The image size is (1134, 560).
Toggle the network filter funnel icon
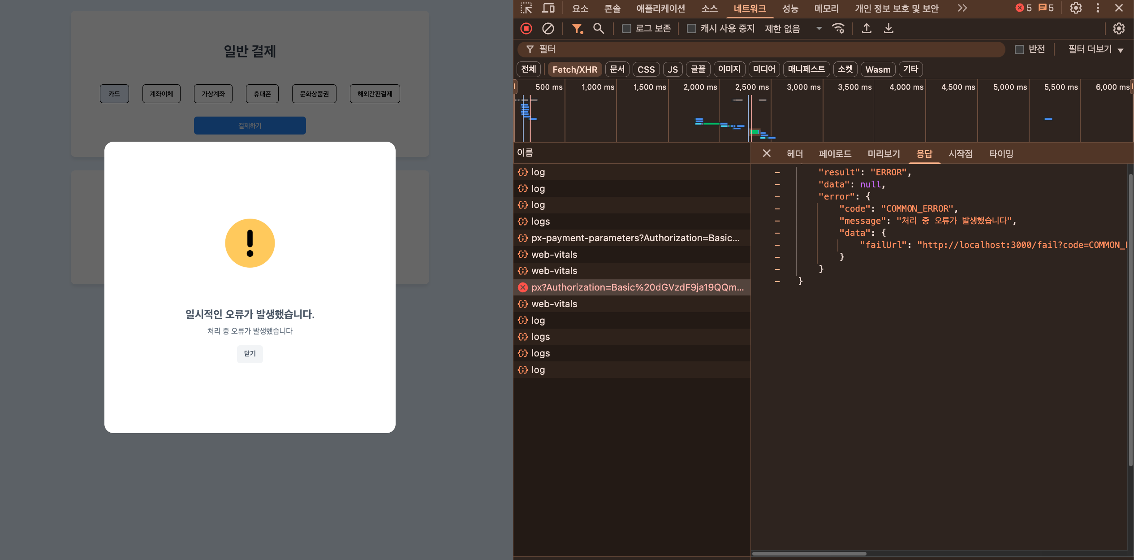coord(577,29)
